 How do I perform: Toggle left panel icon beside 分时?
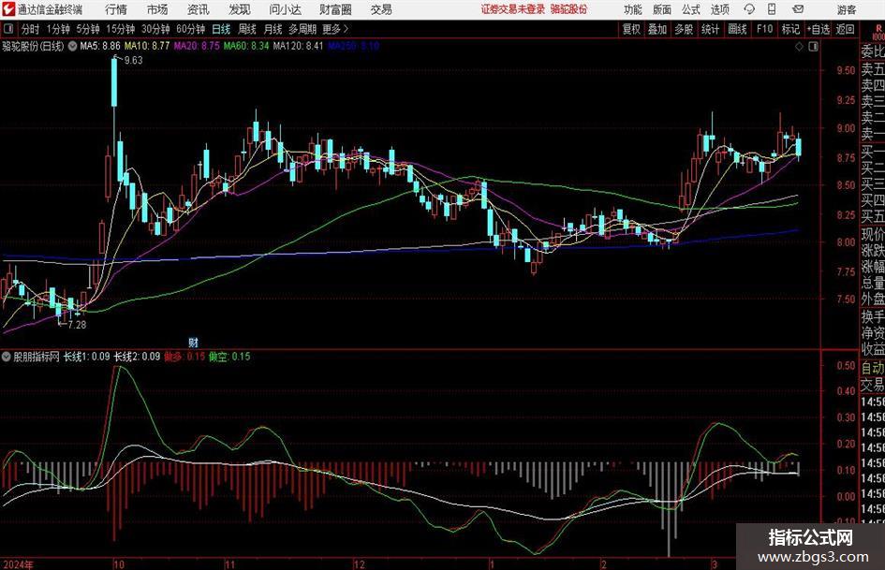click(7, 29)
